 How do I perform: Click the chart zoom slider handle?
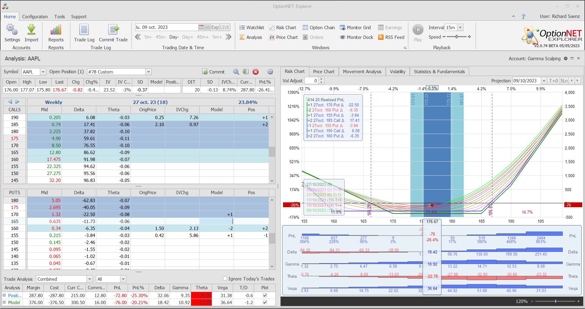[555, 301]
